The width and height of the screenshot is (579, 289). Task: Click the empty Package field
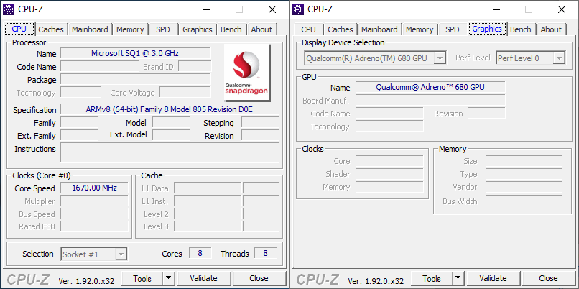[136, 80]
